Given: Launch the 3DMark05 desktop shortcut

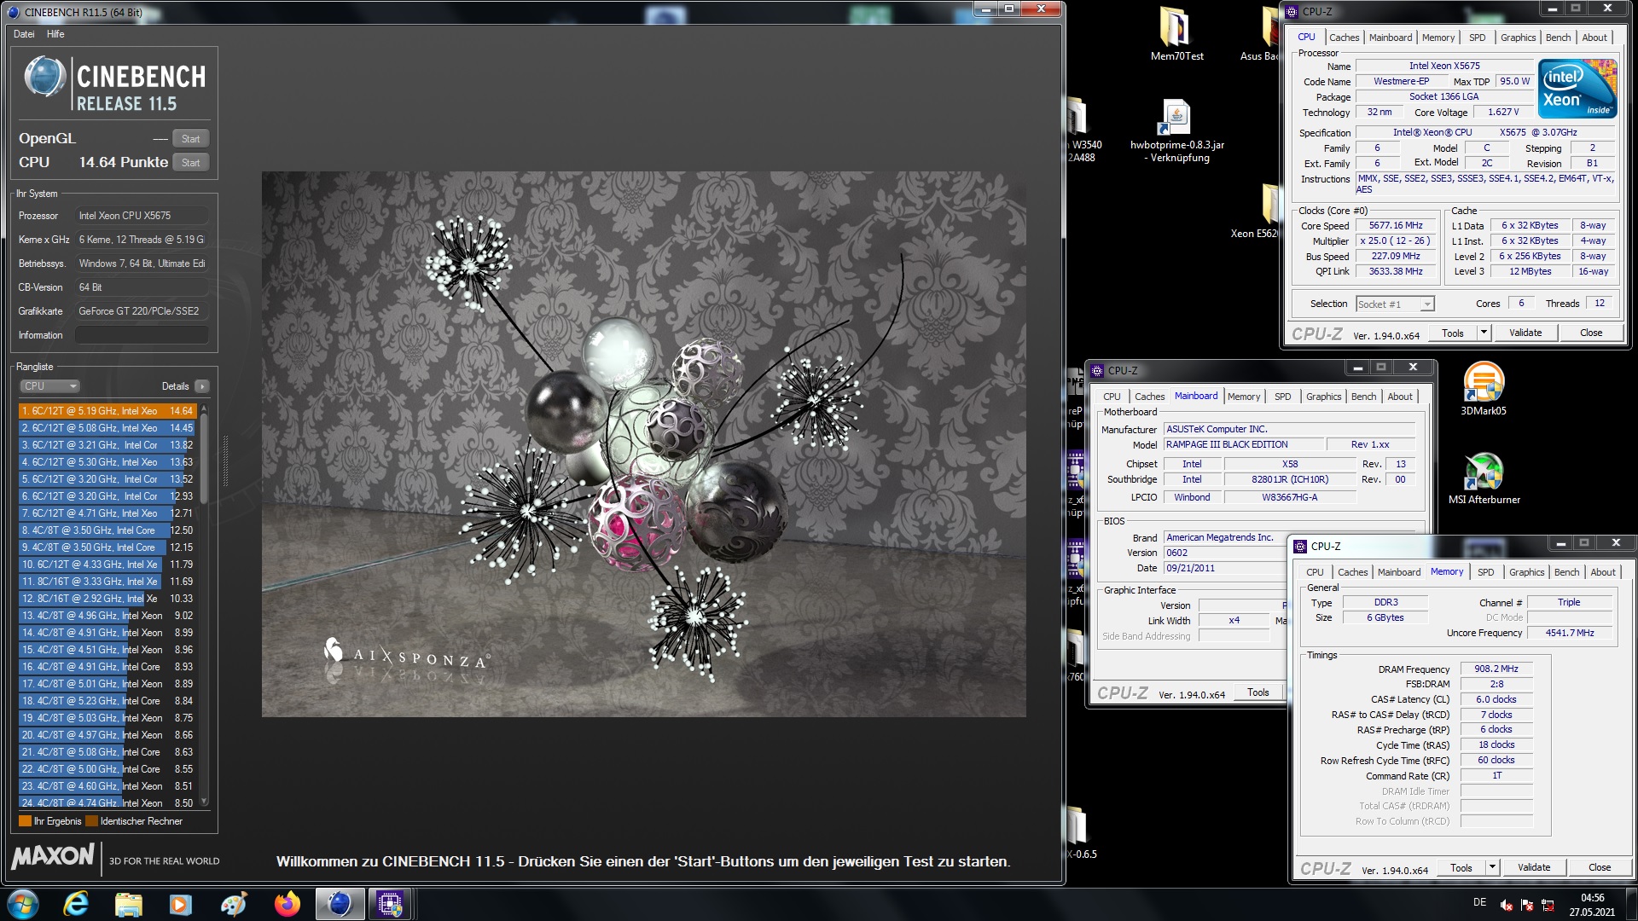Looking at the screenshot, I should [x=1484, y=389].
